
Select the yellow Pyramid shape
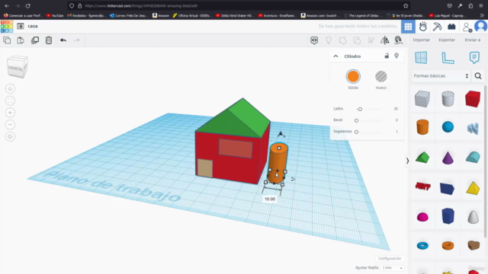pyautogui.click(x=473, y=188)
